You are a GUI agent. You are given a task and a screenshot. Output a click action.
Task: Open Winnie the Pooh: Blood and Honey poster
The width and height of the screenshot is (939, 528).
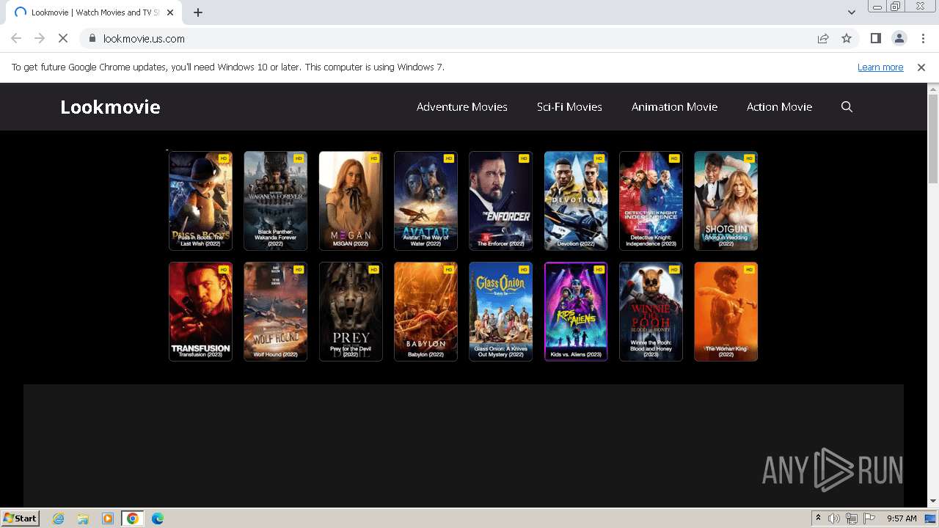(651, 312)
